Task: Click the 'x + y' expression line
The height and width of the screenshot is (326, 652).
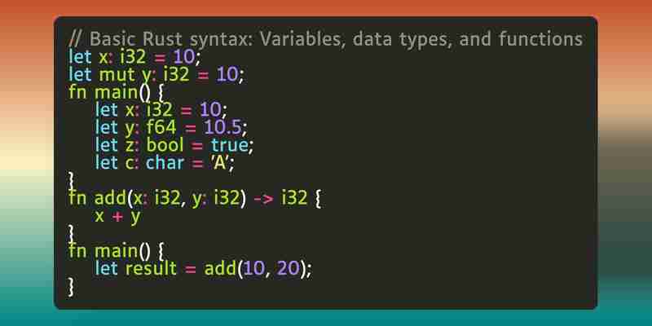Action: [x=117, y=216]
